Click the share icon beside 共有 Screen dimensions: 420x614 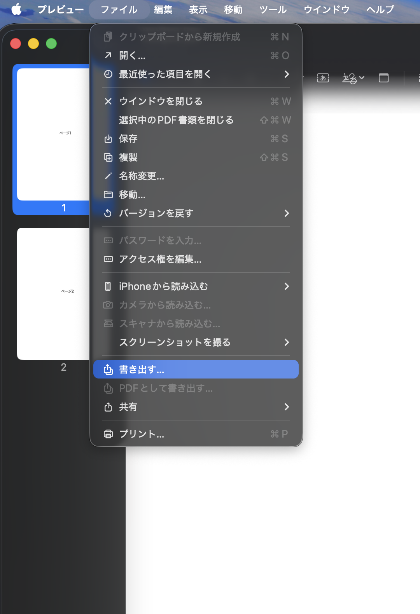(108, 407)
